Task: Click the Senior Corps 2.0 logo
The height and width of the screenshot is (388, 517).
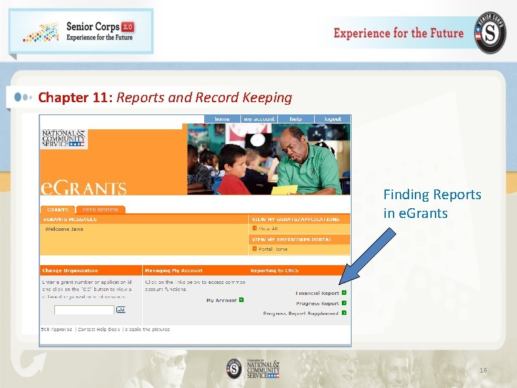Action: click(x=81, y=32)
